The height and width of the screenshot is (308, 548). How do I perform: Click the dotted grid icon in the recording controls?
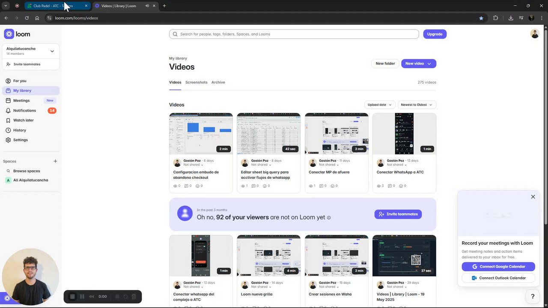(x=117, y=296)
